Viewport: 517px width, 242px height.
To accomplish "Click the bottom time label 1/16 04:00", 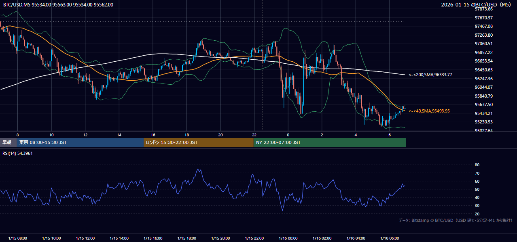I will click(x=356, y=238).
